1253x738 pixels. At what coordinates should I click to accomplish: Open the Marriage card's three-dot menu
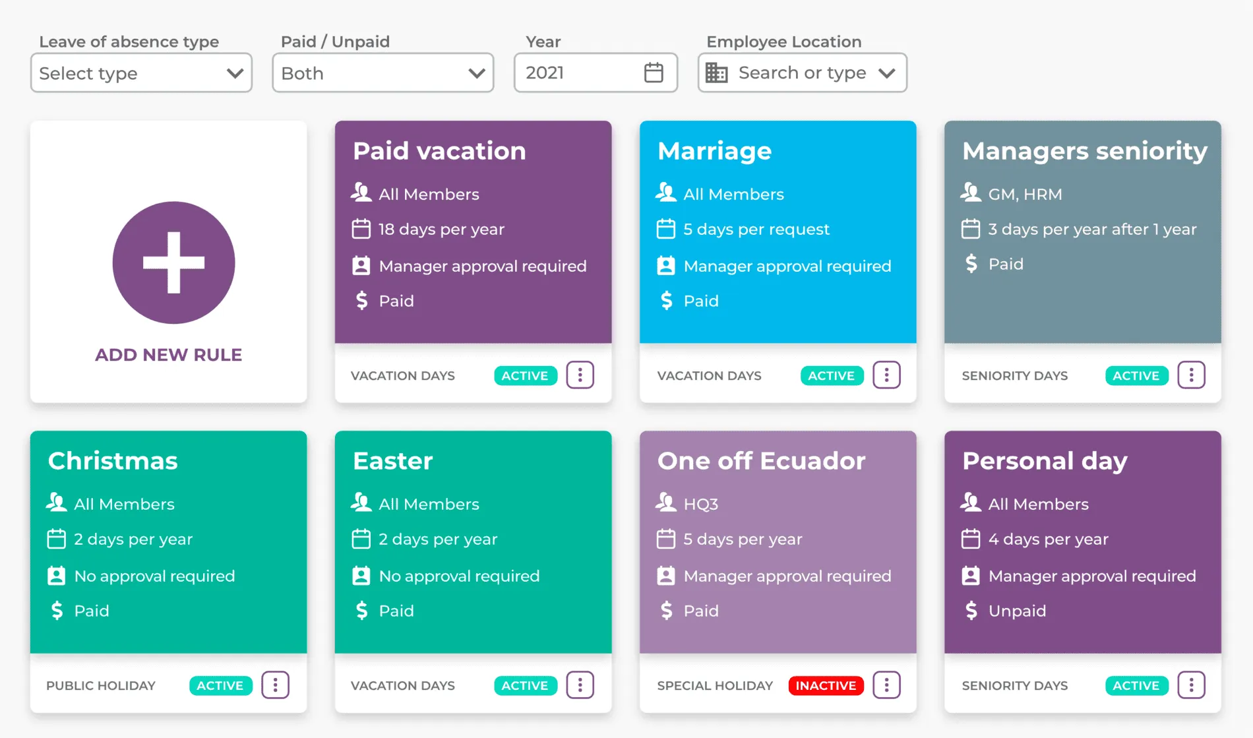click(x=886, y=375)
